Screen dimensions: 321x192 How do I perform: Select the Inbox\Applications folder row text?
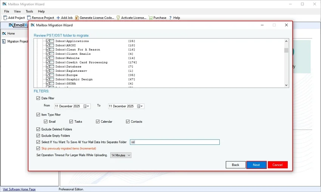[x=72, y=41]
